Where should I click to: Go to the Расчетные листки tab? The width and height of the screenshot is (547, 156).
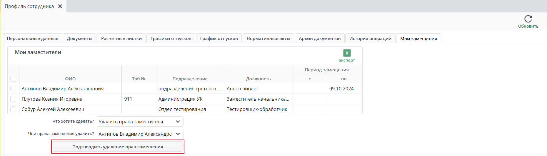pyautogui.click(x=121, y=38)
